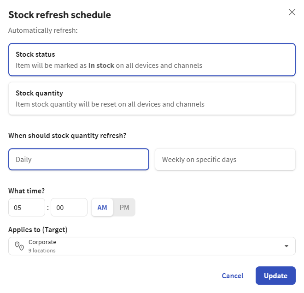Click the "What time?" label

[x=27, y=191]
